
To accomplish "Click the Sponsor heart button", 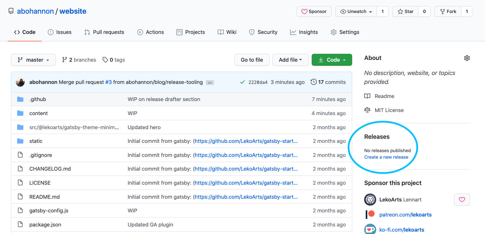I will (x=314, y=11).
